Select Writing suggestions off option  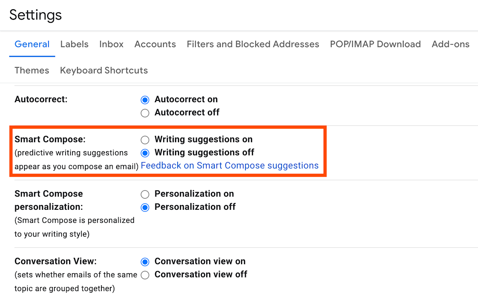click(x=145, y=153)
